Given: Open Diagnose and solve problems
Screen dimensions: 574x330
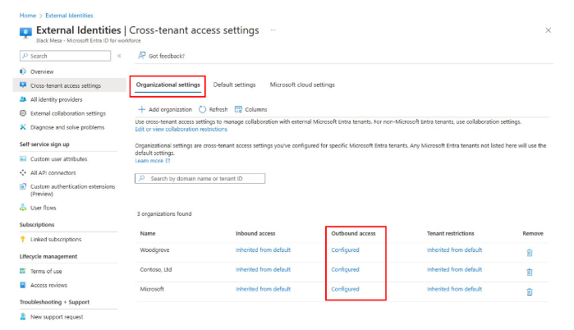Looking at the screenshot, I should 67,127.
